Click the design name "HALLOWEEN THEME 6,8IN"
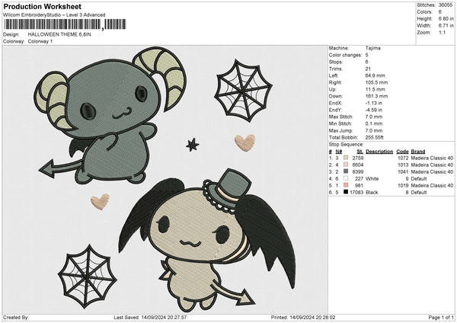Screen dimensions: 457x323 click(x=59, y=34)
